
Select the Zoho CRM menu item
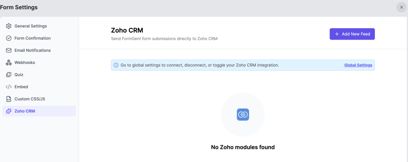tap(39, 111)
